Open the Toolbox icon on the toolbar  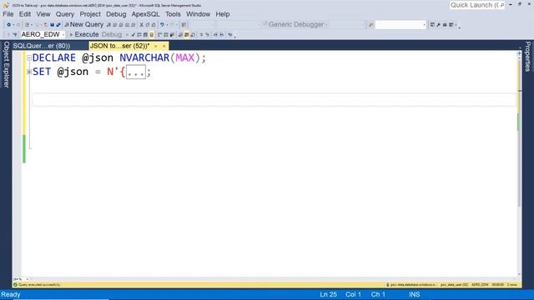(445, 24)
